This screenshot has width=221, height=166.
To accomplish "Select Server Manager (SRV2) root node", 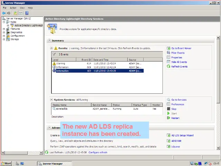I will tap(18, 18).
